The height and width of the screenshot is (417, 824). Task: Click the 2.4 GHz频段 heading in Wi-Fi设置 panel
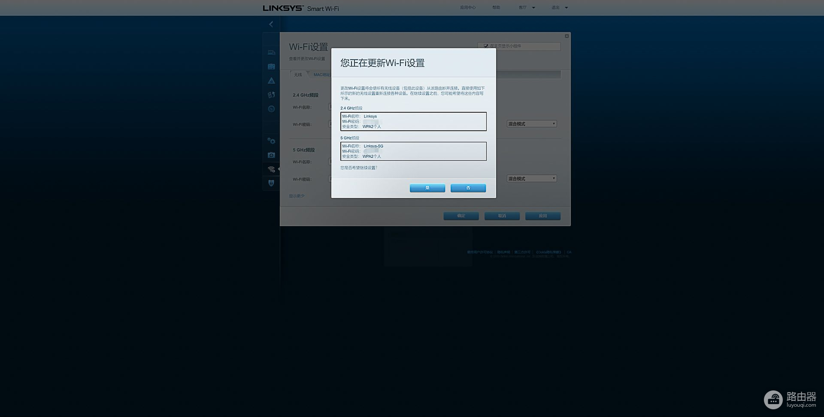[x=306, y=95]
